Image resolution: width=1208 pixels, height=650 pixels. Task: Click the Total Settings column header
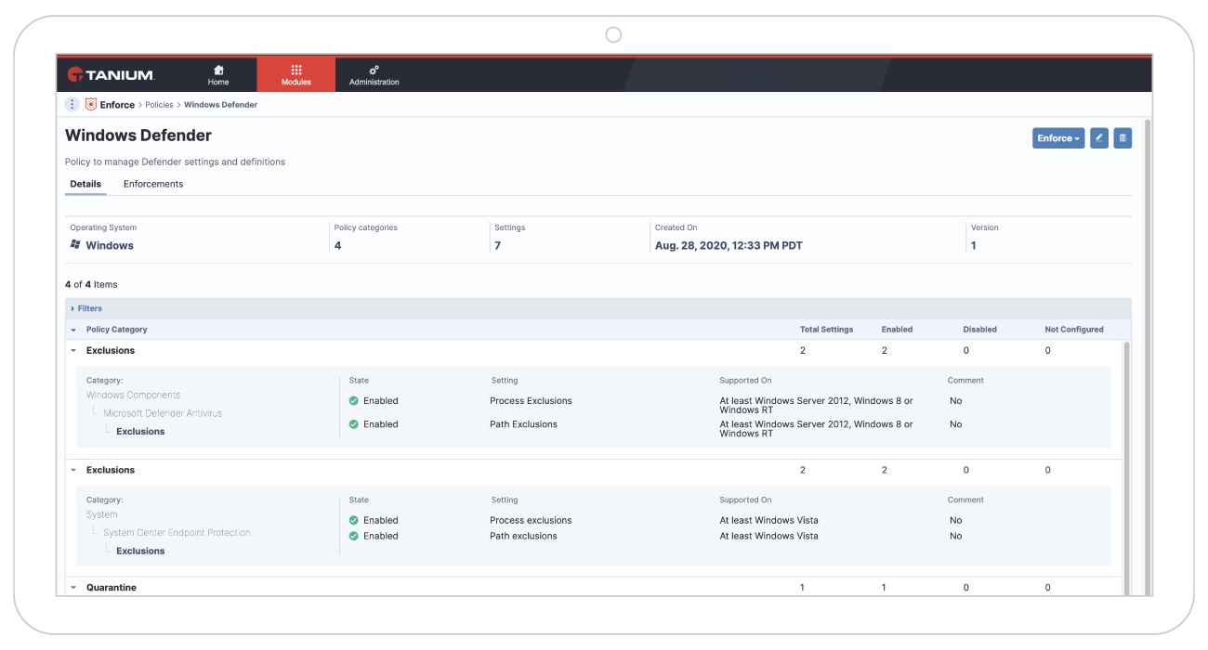point(826,330)
